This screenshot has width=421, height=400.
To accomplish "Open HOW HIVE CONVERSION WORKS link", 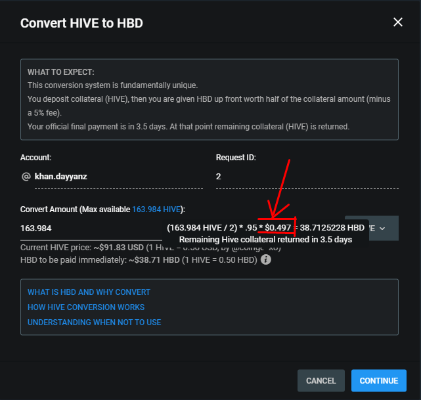I will click(86, 307).
